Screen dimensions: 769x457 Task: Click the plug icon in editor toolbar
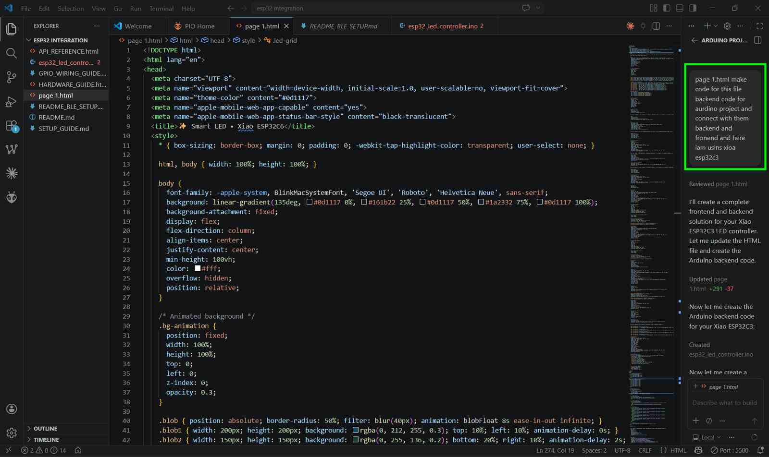click(643, 26)
